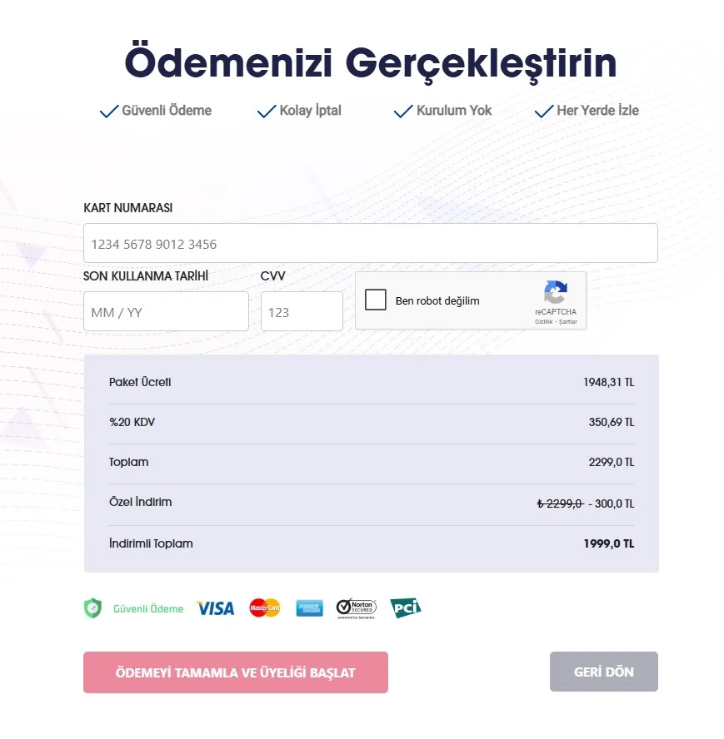The width and height of the screenshot is (724, 739).
Task: Click the Kart Numarası input field
Action: [x=370, y=244]
